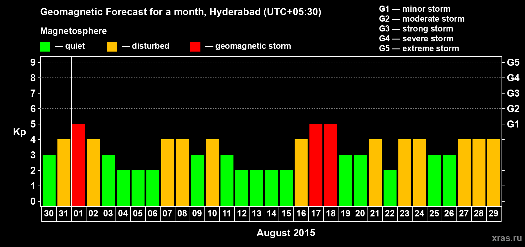Click the green bar for July 30

click(49, 180)
